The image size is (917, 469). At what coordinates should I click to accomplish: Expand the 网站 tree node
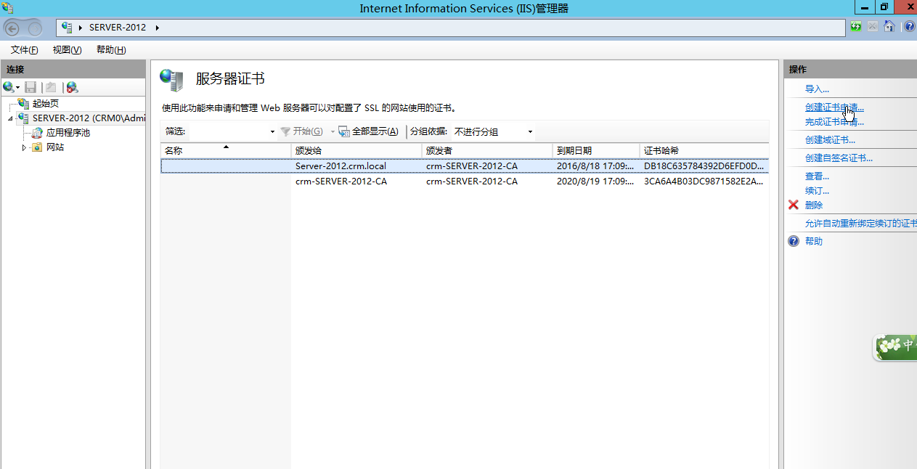24,147
